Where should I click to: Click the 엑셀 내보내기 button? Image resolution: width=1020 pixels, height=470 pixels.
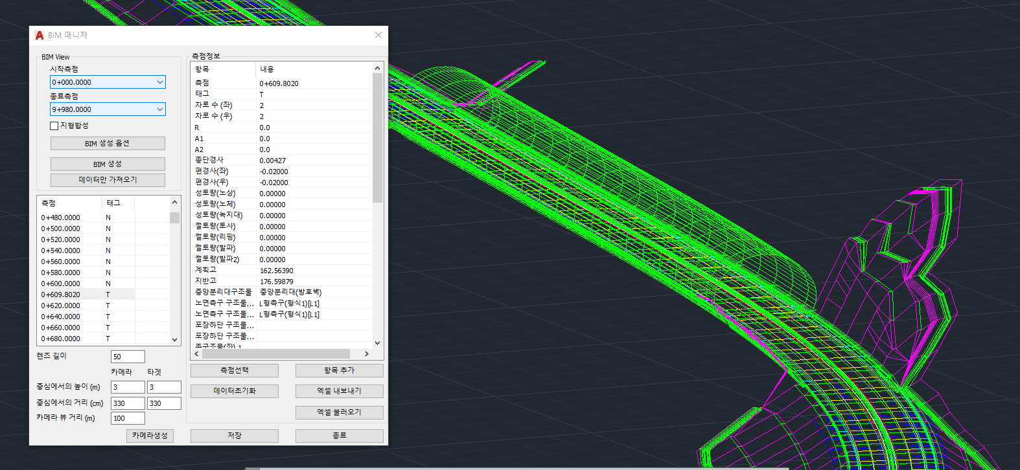click(339, 391)
